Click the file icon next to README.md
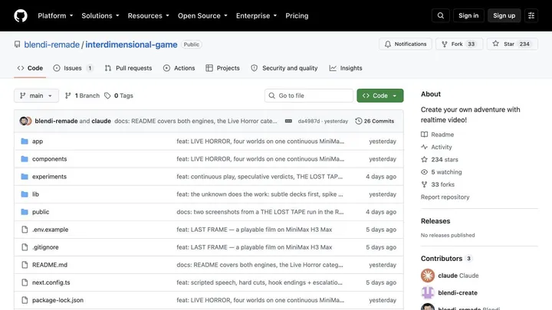 [25, 265]
